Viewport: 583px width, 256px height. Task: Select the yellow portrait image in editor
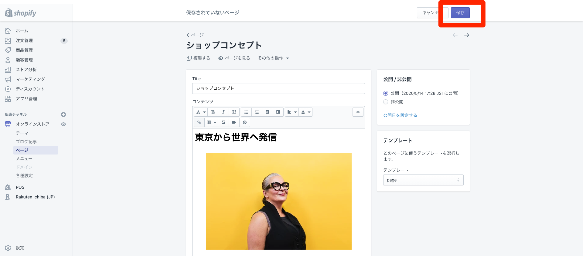279,201
